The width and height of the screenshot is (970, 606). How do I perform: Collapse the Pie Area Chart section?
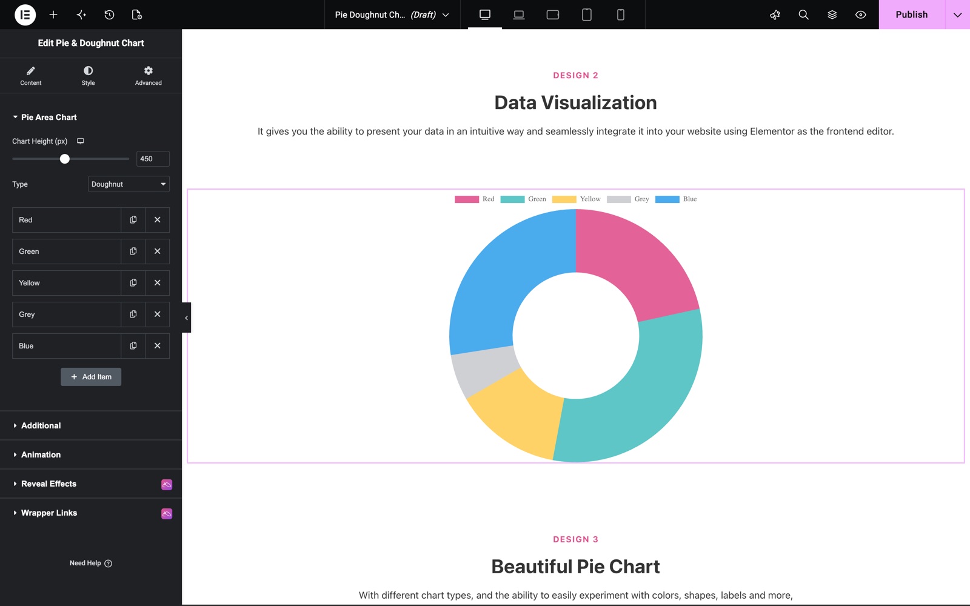pos(91,117)
